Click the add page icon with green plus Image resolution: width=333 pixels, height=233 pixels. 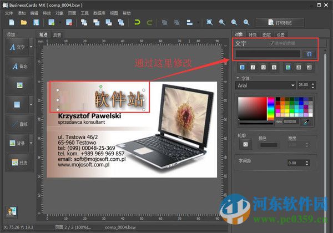(52, 22)
